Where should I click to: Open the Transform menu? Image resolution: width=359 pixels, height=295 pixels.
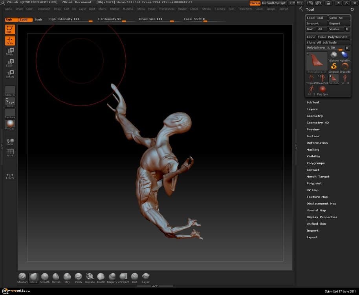(x=245, y=9)
